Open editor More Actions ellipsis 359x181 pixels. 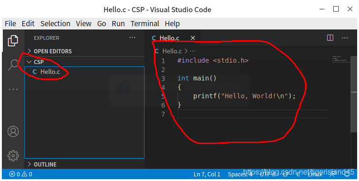(345, 38)
